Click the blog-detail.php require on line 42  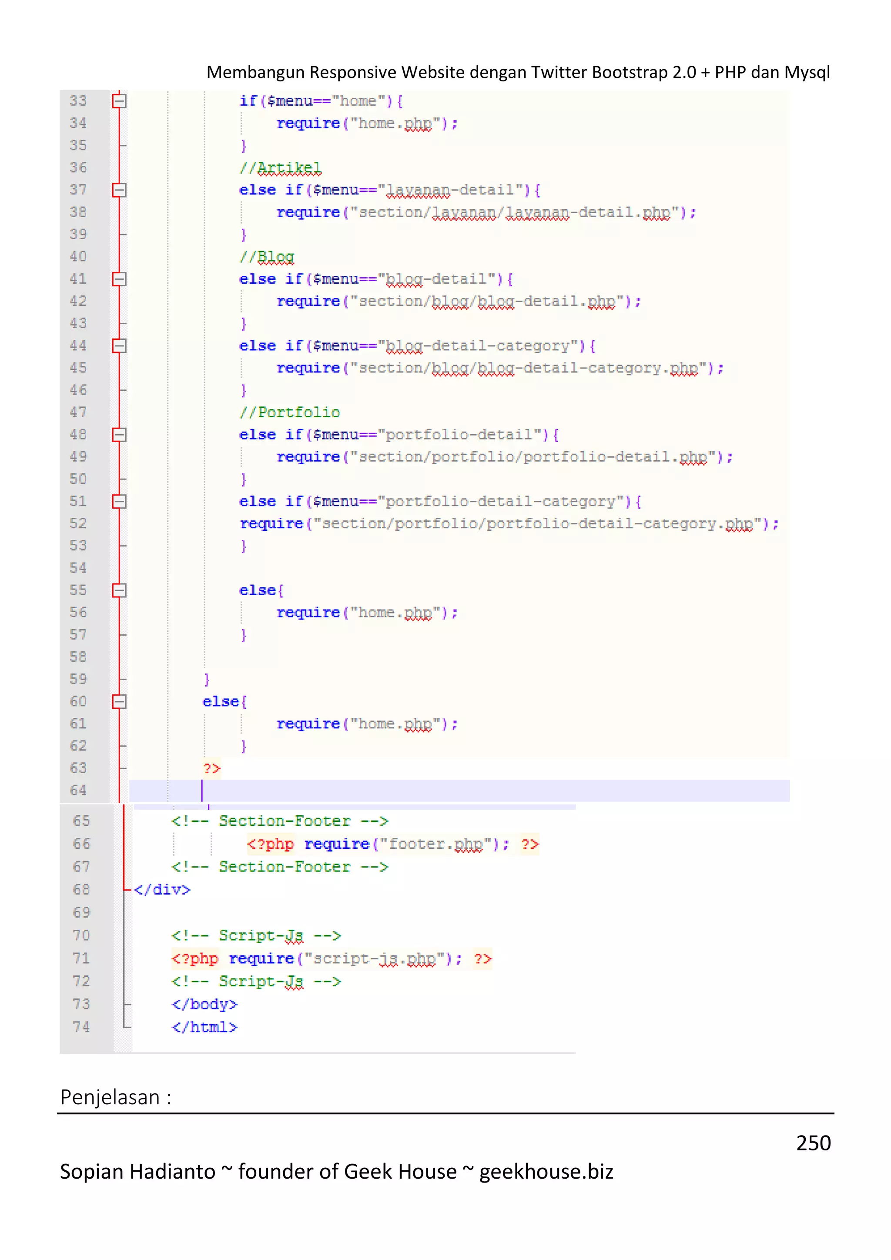[x=459, y=301]
